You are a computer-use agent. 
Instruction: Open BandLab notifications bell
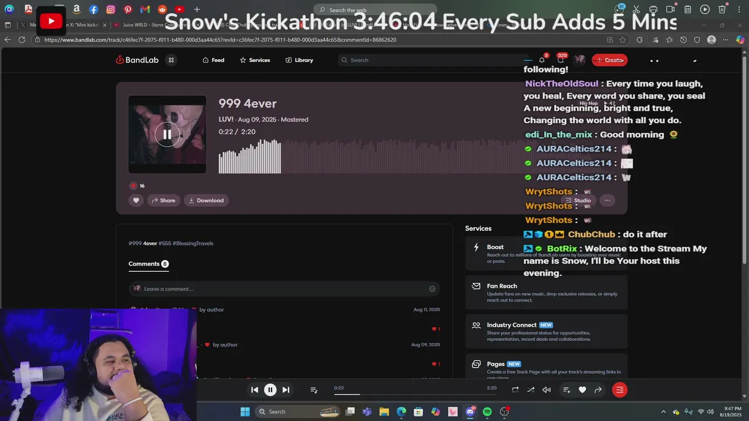(542, 60)
